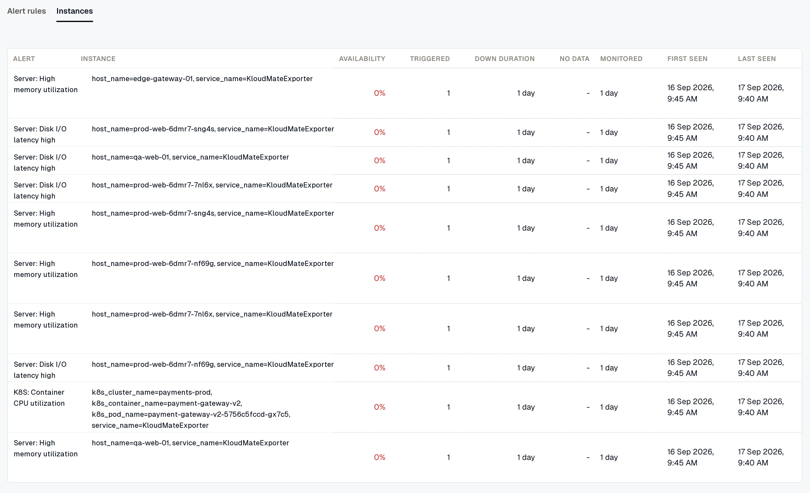Viewport: 810px width, 493px height.
Task: Click 1 day down duration in edge-gateway-01 row
Action: point(526,93)
